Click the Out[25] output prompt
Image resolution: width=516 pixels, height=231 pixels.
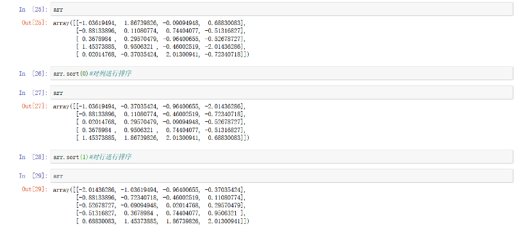coord(35,23)
